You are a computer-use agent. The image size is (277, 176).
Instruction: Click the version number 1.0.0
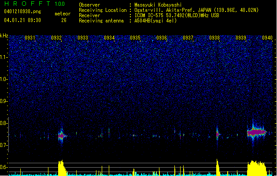point(59,4)
